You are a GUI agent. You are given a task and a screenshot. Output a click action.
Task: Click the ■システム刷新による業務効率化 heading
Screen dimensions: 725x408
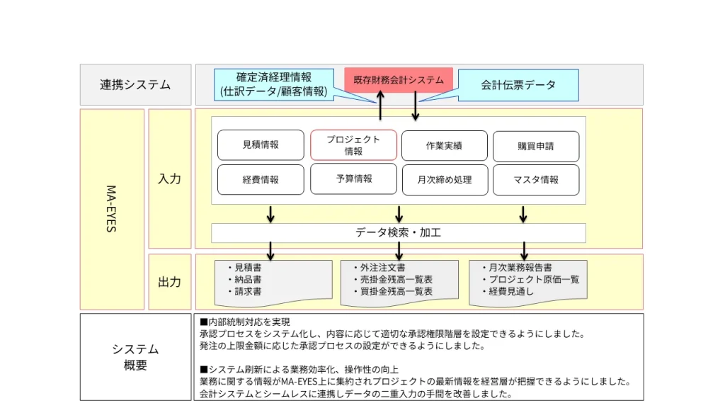[299, 370]
